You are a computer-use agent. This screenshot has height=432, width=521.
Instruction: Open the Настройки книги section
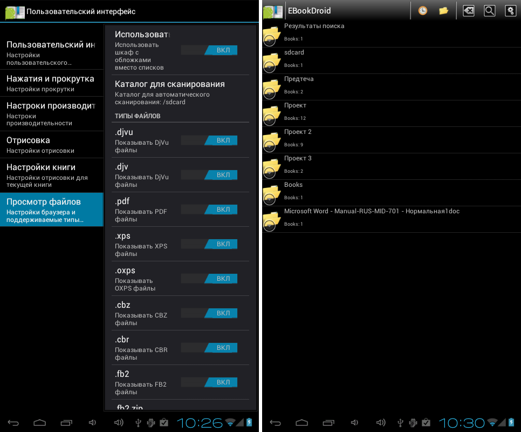pos(51,175)
